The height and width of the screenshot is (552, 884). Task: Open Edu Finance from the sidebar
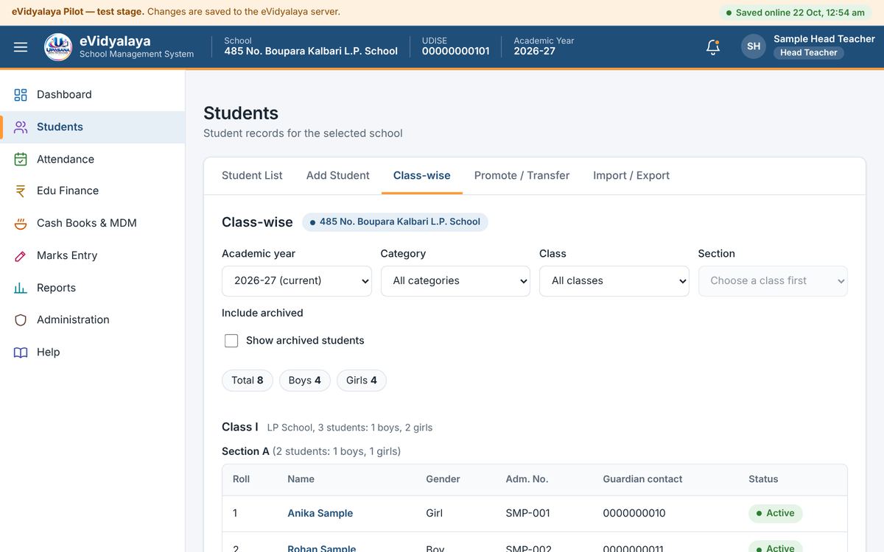tap(93, 191)
